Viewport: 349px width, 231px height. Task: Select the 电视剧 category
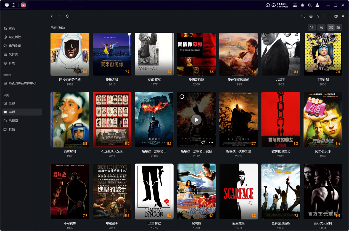click(x=22, y=121)
